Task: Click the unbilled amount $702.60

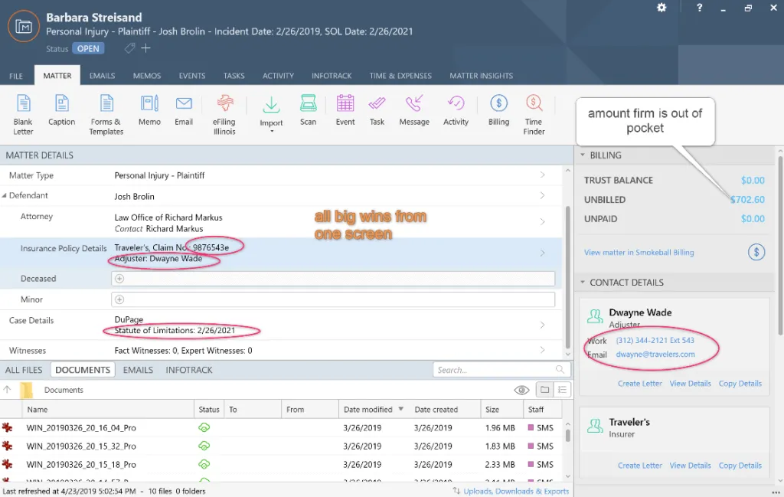Action: (x=747, y=200)
